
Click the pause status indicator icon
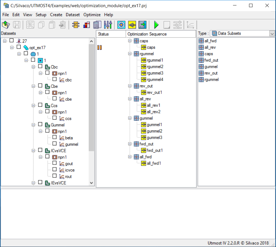point(99,48)
